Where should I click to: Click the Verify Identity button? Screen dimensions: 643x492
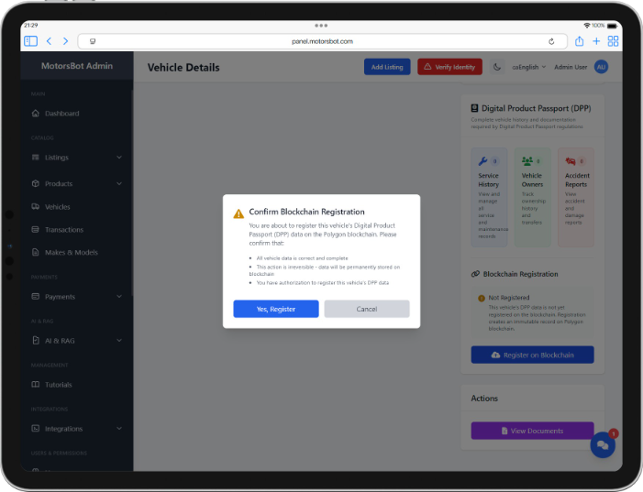pyautogui.click(x=449, y=67)
